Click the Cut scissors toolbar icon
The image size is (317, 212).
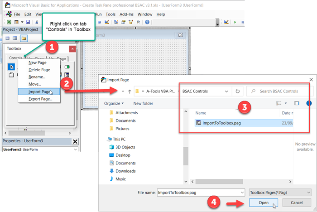tap(37, 22)
